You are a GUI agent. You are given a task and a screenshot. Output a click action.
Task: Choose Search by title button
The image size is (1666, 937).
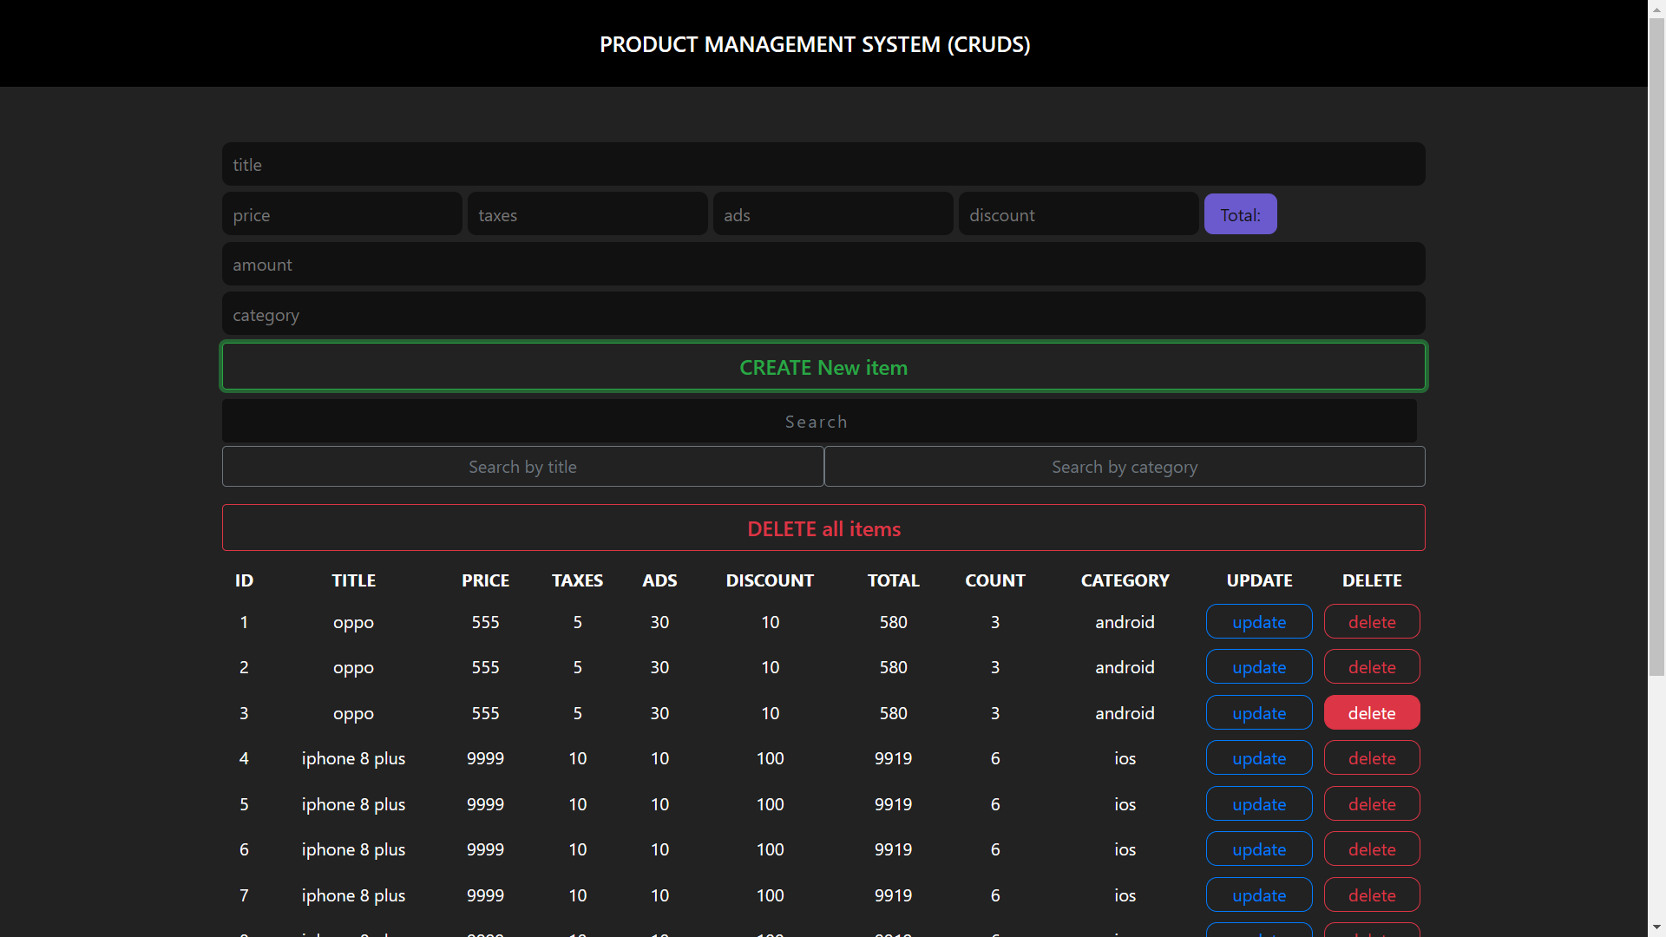click(522, 467)
